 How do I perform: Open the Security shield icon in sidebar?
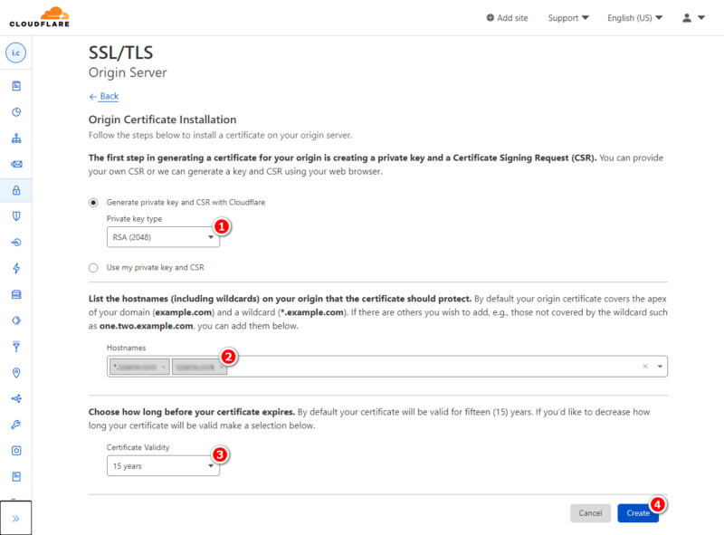[16, 216]
